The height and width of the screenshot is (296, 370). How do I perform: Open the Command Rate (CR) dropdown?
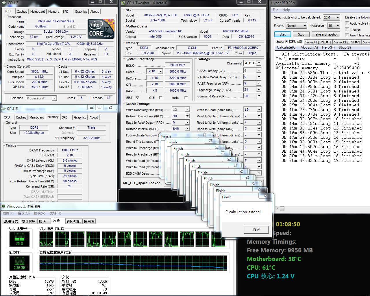coord(259,96)
